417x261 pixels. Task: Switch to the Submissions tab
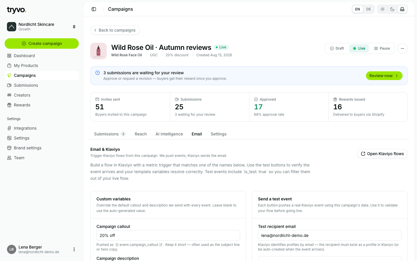pos(110,134)
